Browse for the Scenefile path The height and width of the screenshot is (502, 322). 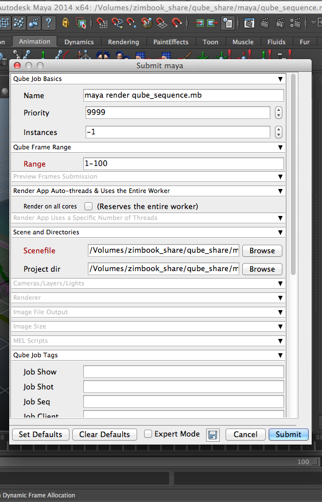[262, 250]
